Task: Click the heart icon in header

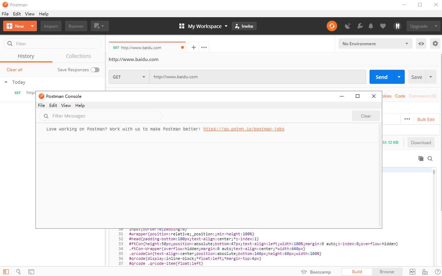Action: click(x=383, y=26)
